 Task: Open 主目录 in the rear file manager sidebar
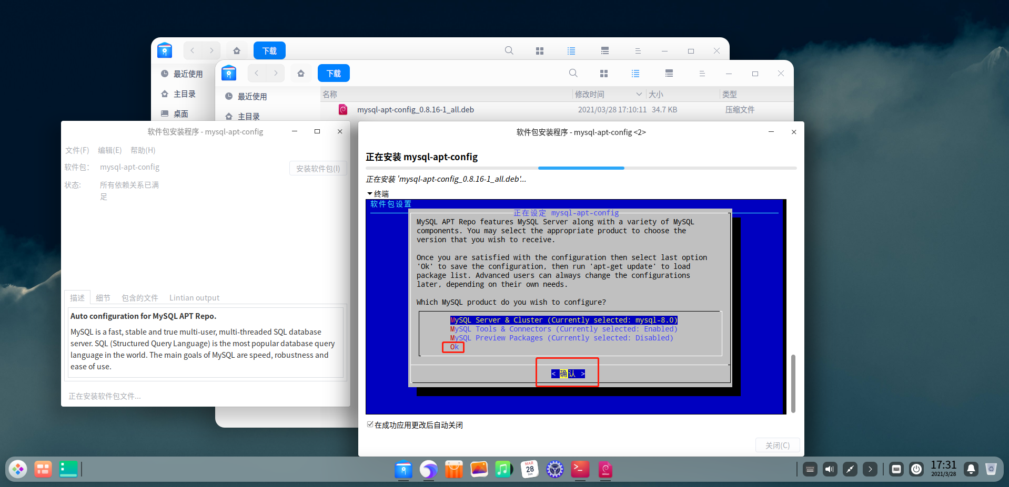pos(184,94)
